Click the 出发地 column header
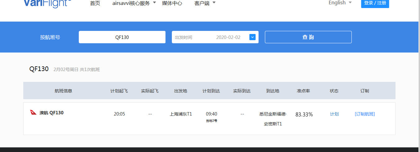Image resolution: width=420 pixels, height=152 pixels. point(181,91)
